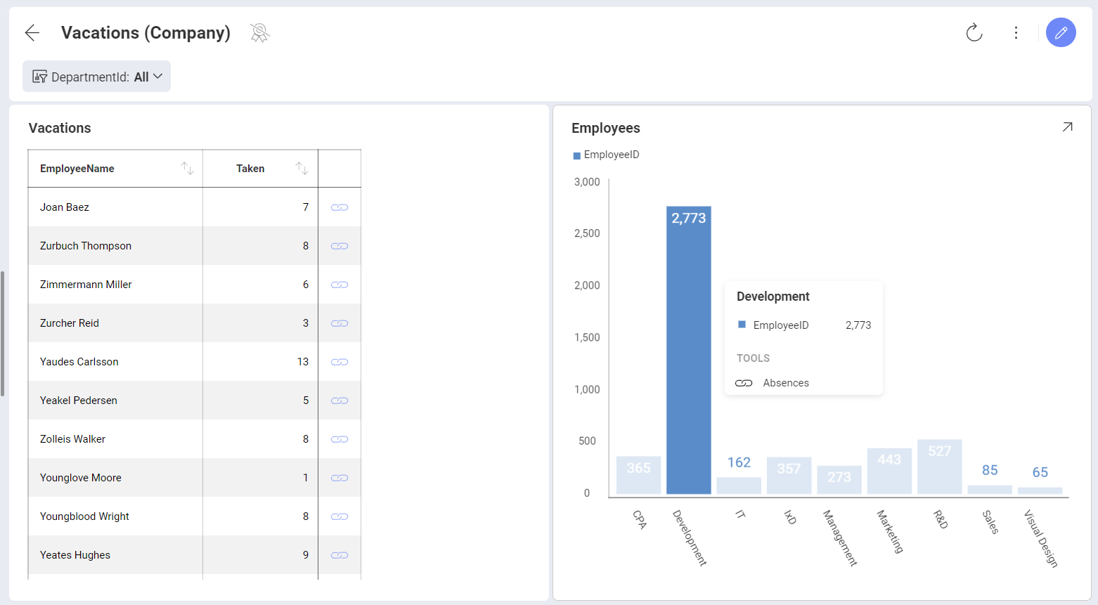Click the EmployeeID legend label
1098x605 pixels.
pyautogui.click(x=612, y=155)
